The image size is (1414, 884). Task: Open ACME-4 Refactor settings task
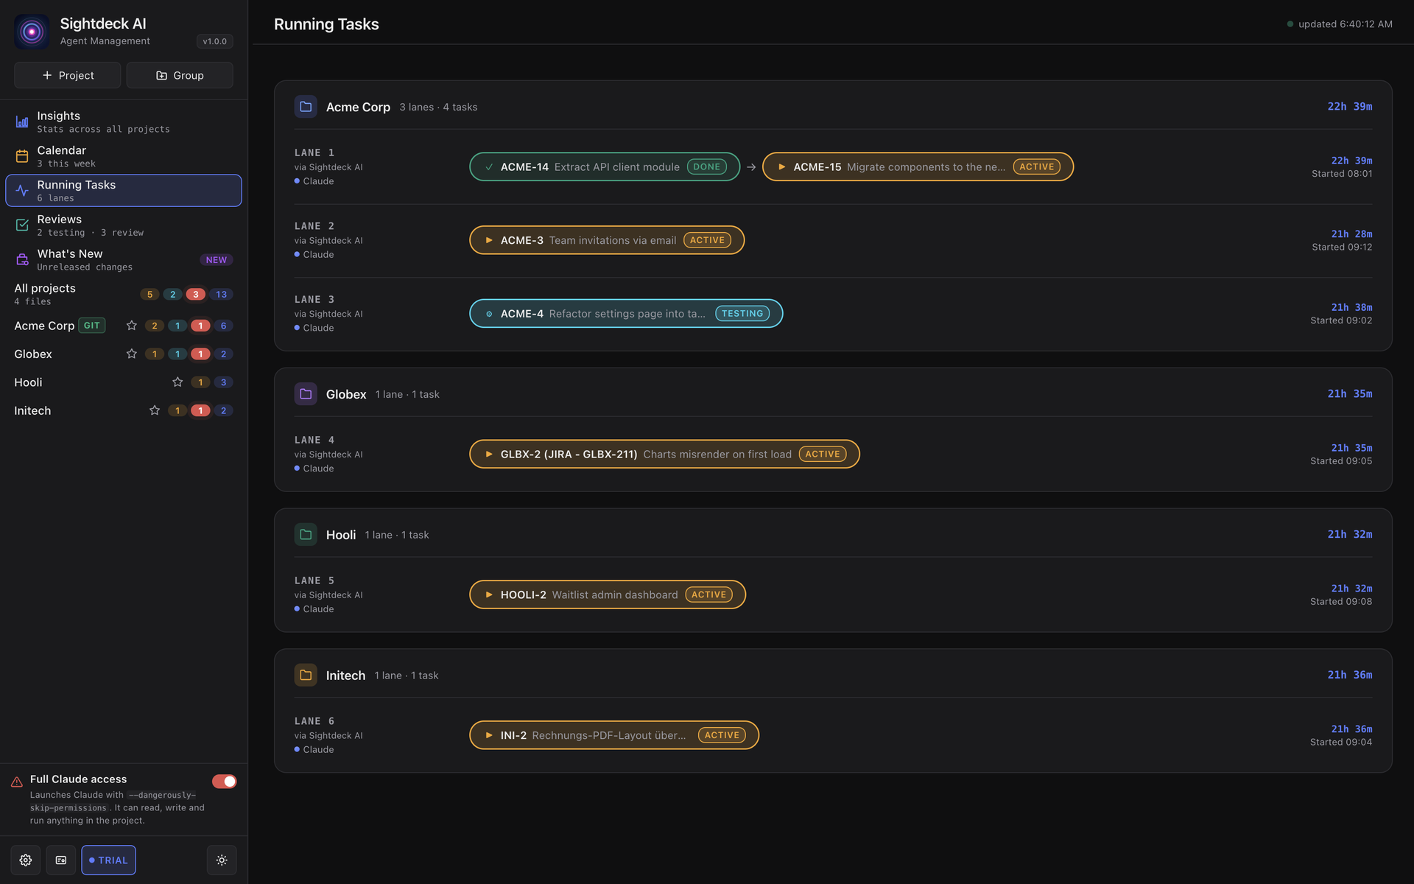(x=626, y=314)
